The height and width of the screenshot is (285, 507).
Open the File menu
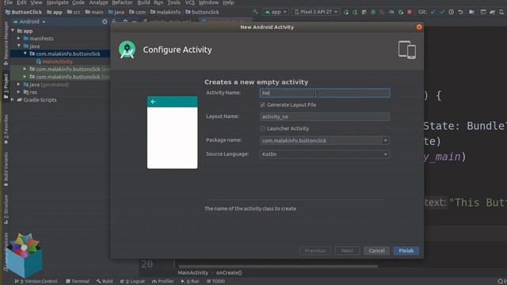click(8, 2)
